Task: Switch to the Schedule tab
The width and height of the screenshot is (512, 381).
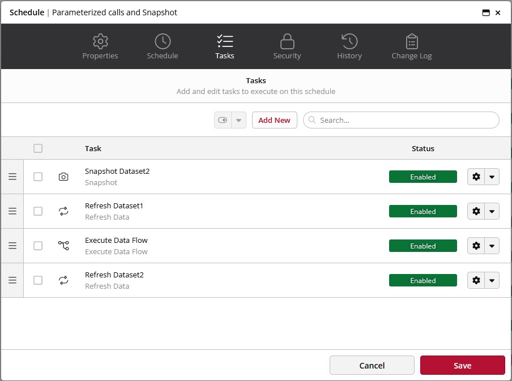Action: click(163, 46)
